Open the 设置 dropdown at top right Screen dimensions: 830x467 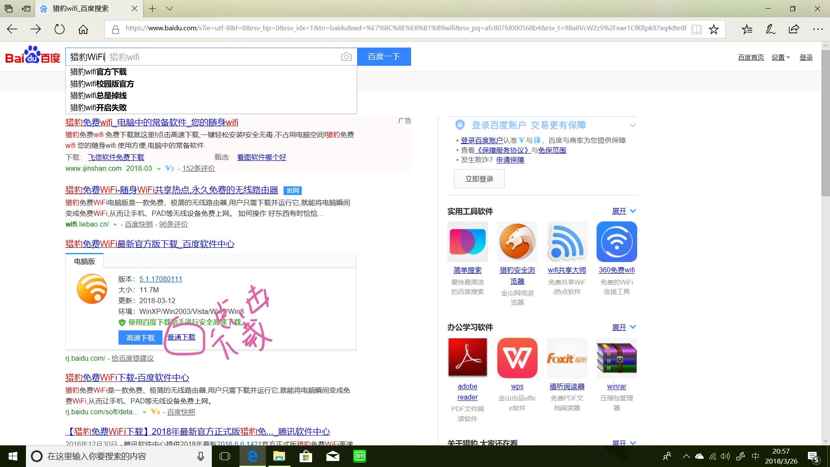pos(780,57)
